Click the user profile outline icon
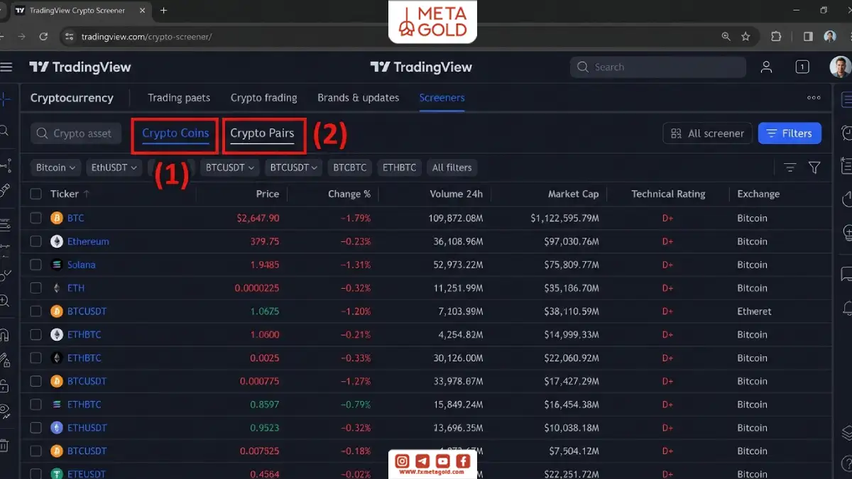The image size is (852, 479). pos(766,67)
